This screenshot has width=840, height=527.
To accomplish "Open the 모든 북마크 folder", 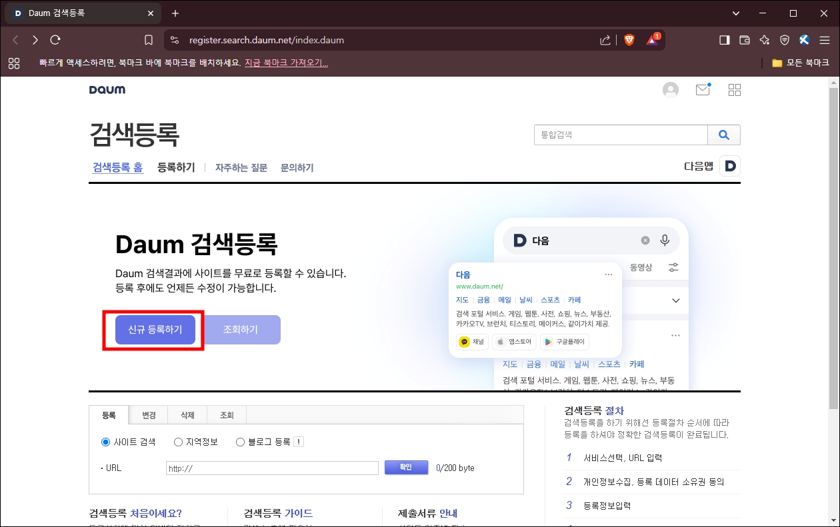I will coord(801,63).
